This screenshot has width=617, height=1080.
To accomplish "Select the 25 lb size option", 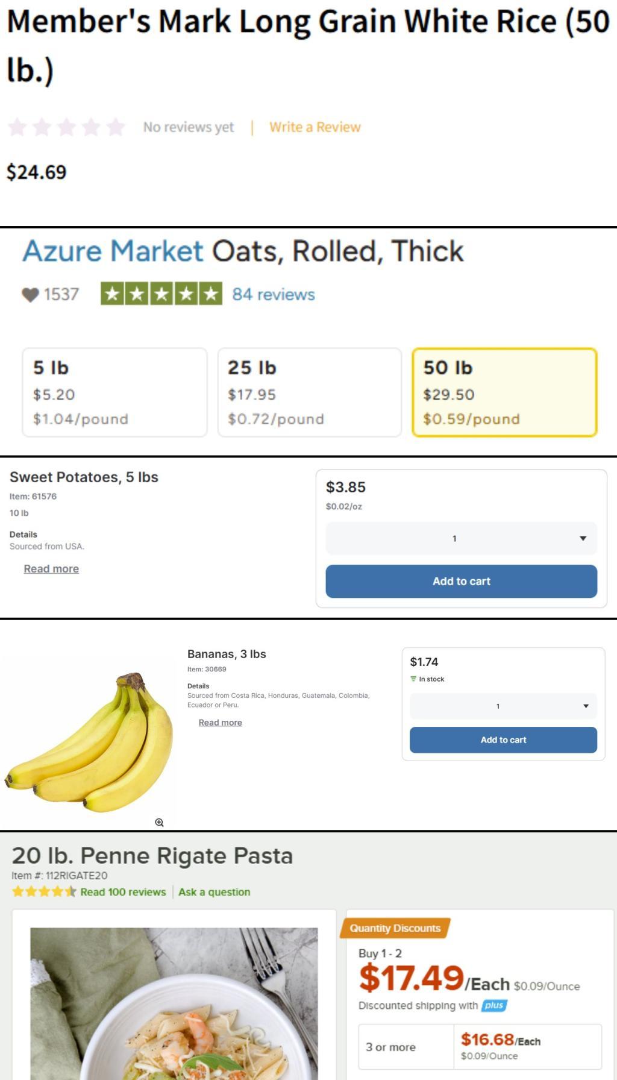I will [309, 392].
